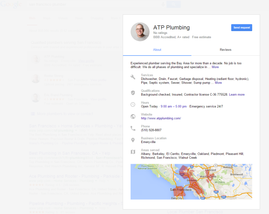The width and height of the screenshot is (269, 214).
Task: Click the Phone handset icon
Action: pyautogui.click(x=133, y=128)
